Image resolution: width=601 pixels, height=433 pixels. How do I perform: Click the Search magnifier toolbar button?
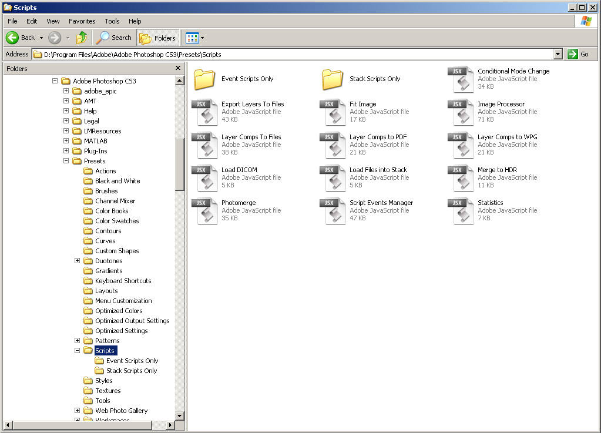(x=113, y=38)
